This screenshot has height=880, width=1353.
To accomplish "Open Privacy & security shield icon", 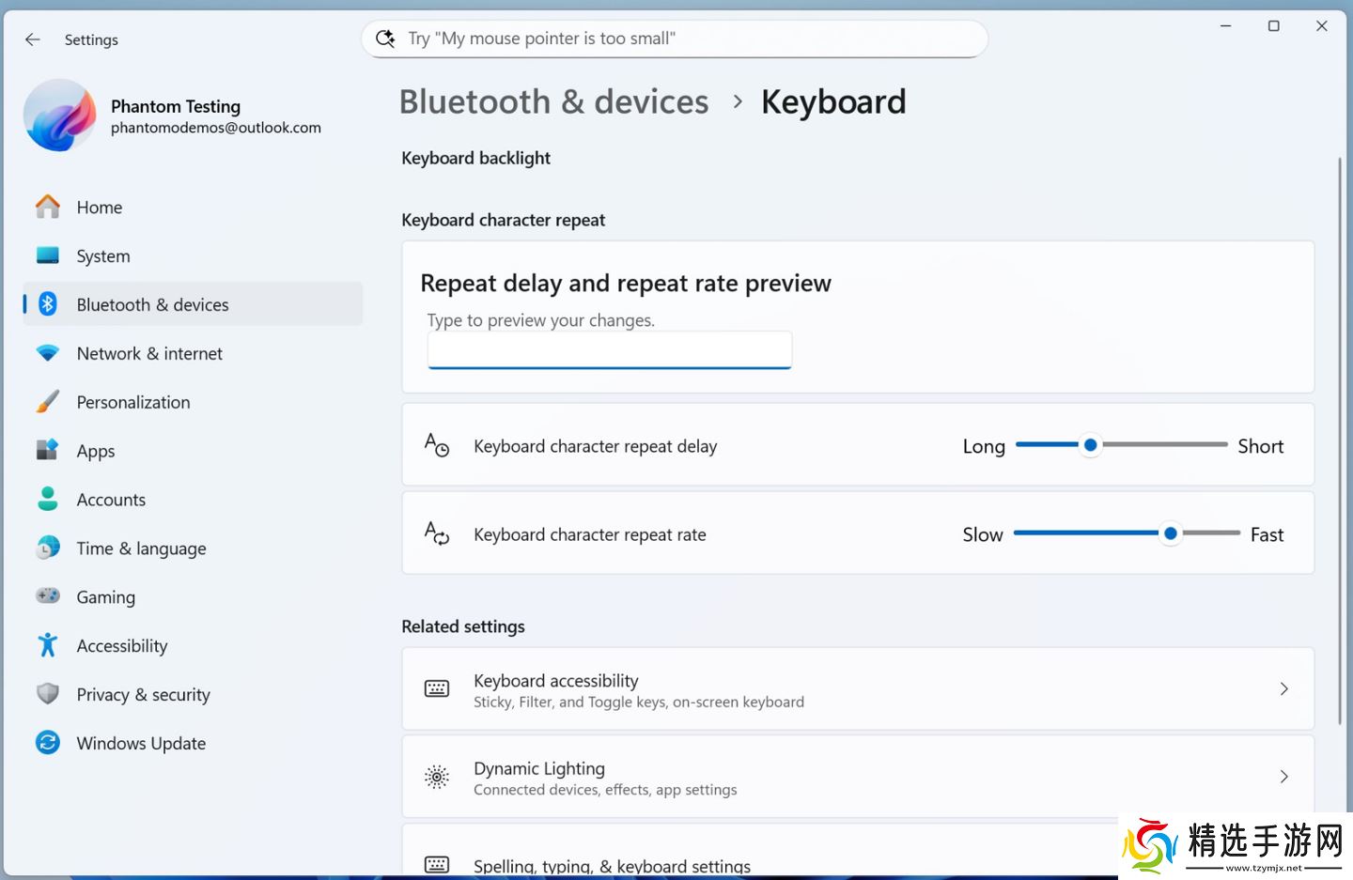I will 48,694.
